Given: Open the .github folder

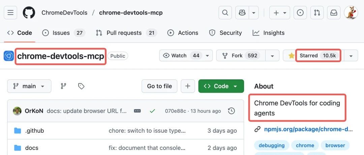Looking at the screenshot, I should click(35, 131).
